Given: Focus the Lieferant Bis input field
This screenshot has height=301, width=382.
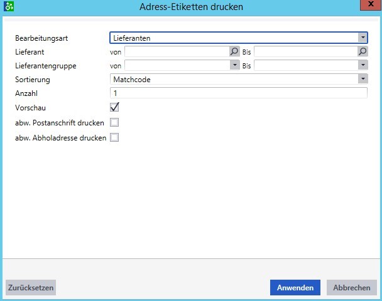Looking at the screenshot, I should tap(305, 51).
